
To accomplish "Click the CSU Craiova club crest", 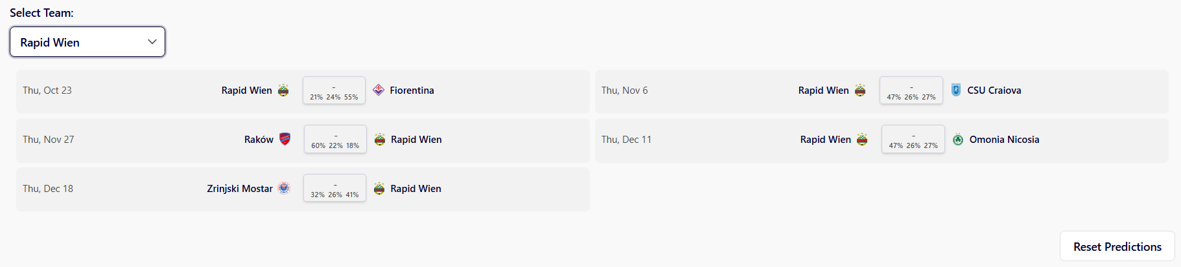I will (x=956, y=90).
